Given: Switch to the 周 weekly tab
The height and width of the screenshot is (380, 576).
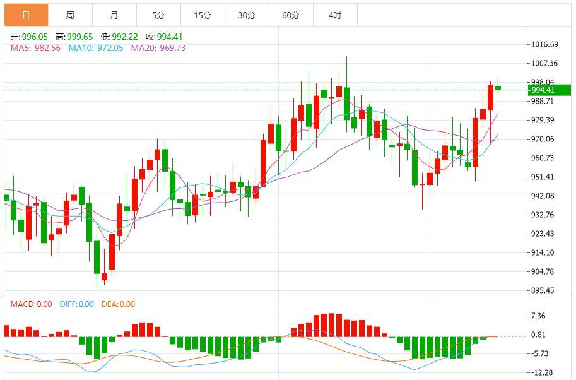Looking at the screenshot, I should [70, 15].
